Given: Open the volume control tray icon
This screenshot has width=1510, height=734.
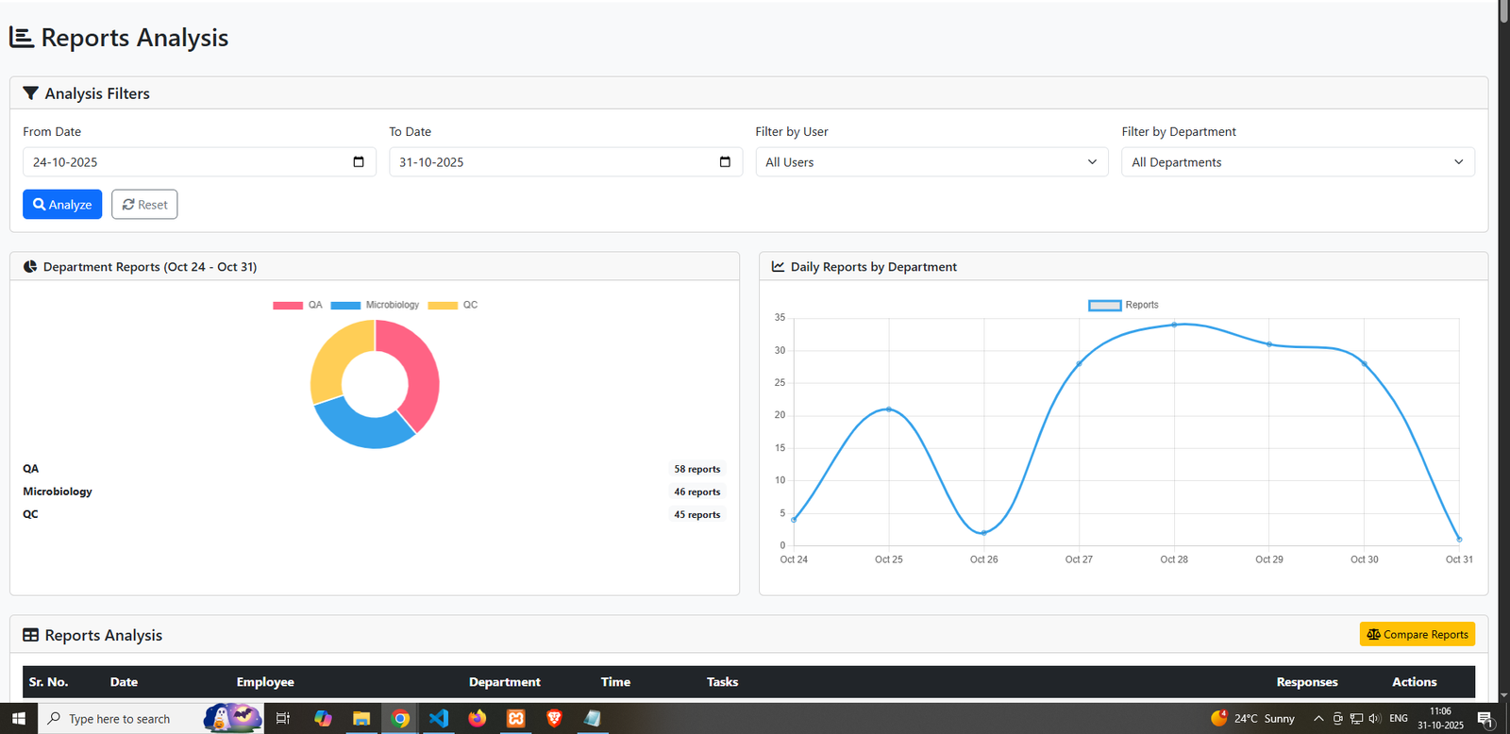Looking at the screenshot, I should coord(1374,719).
